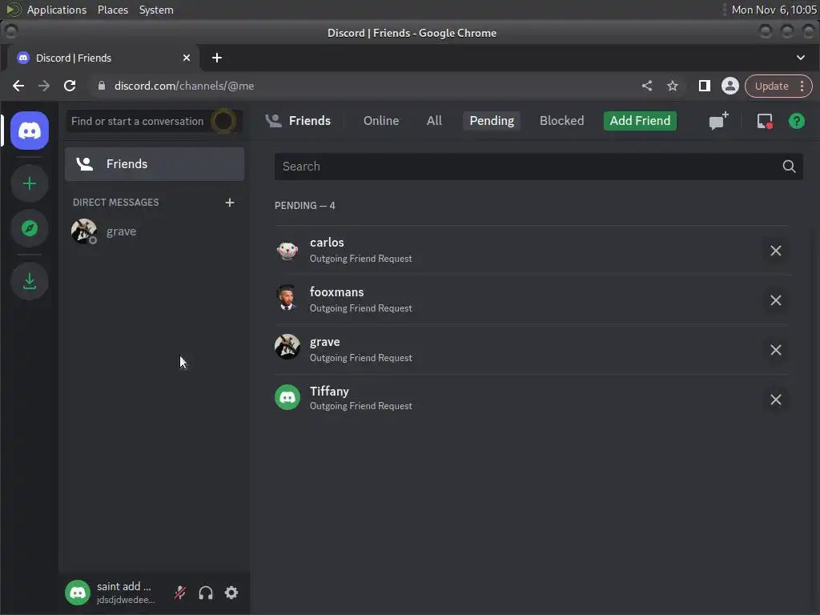Go back in Chrome
Viewport: 820px width, 615px height.
18,86
